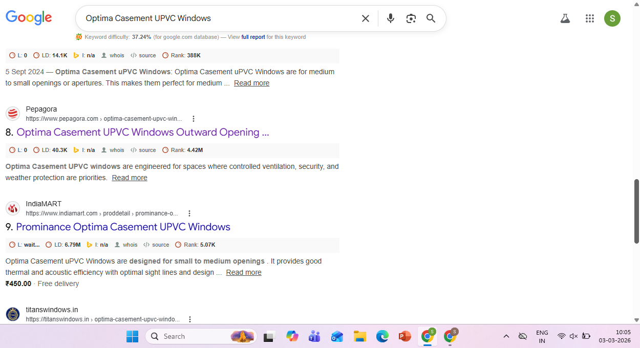Open more options for IndiaMART result
The image size is (640, 348).
pyautogui.click(x=189, y=213)
